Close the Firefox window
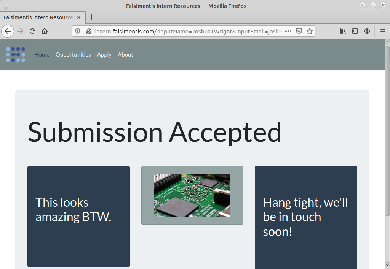Viewport: 390px width, 269px height. [x=383, y=5]
